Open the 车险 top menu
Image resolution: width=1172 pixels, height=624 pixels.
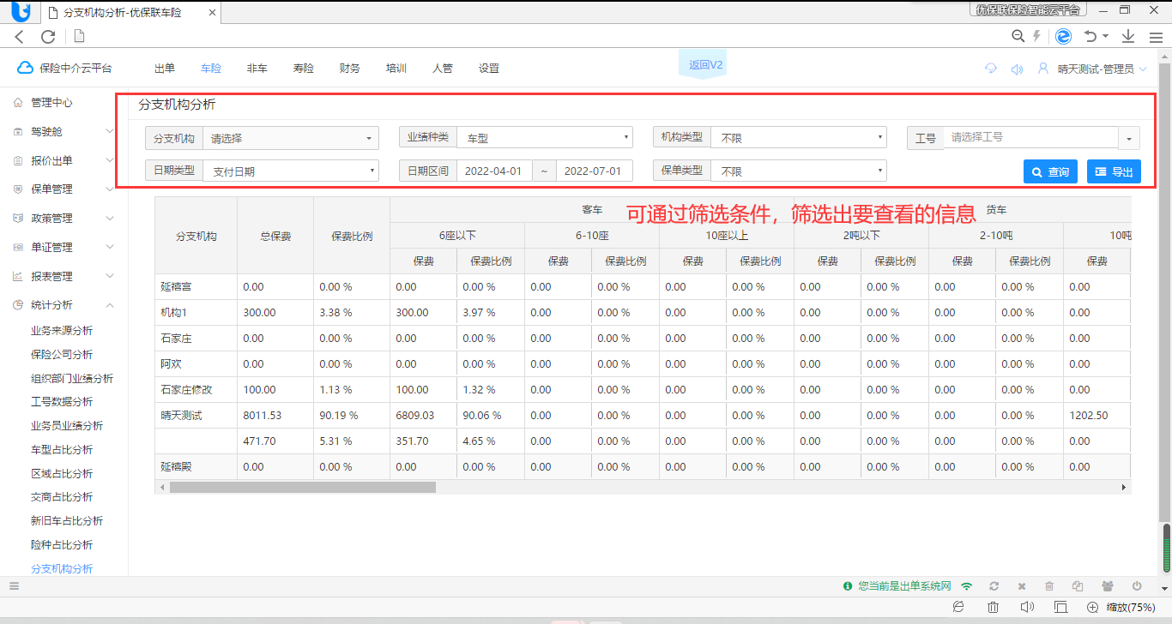(211, 69)
